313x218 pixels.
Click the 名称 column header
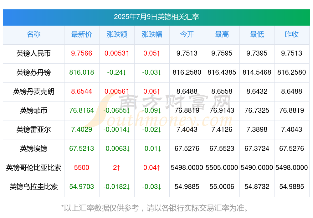point(33,34)
